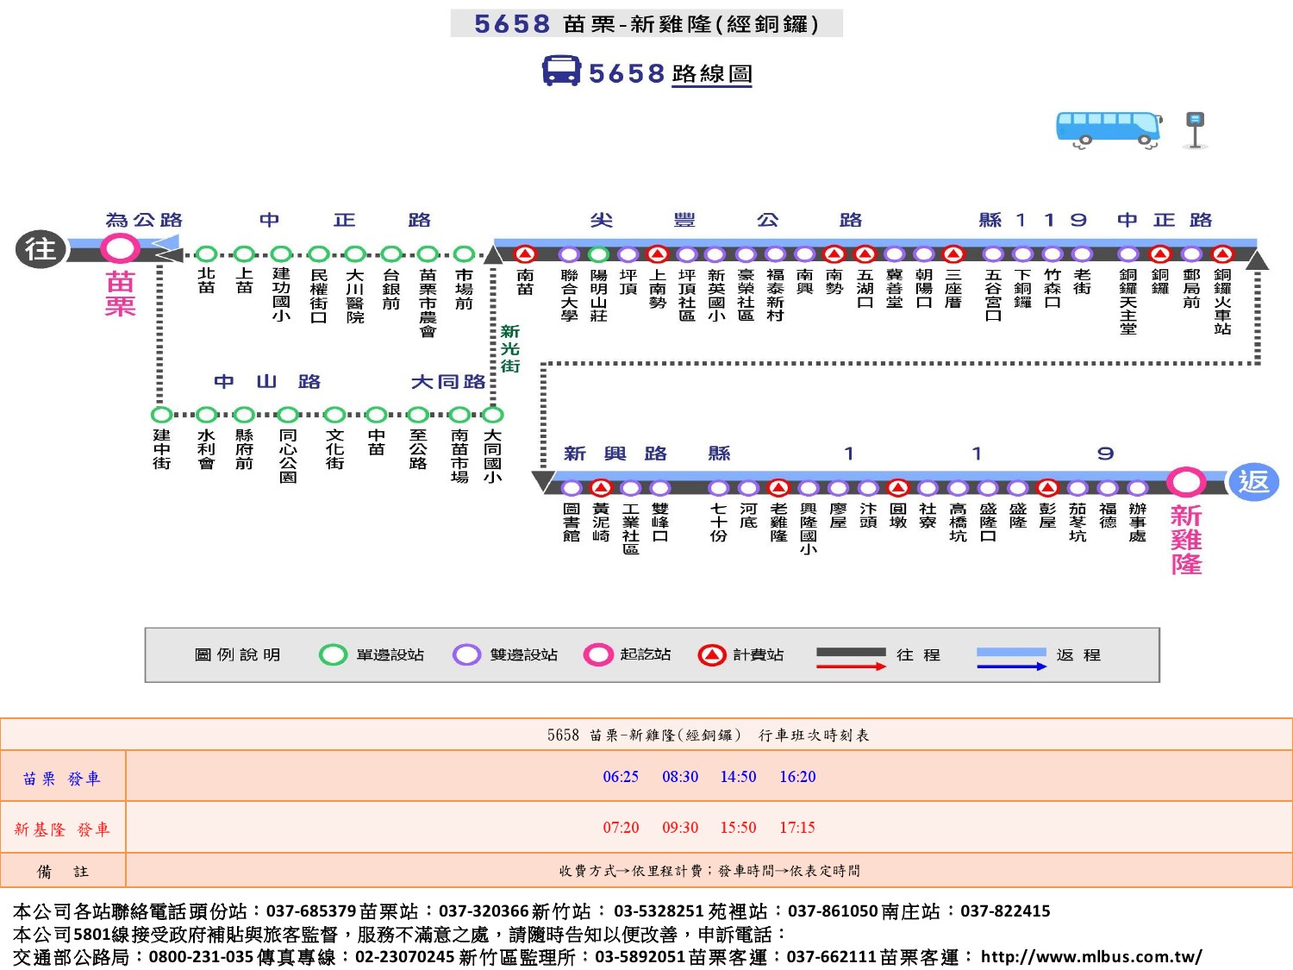This screenshot has height=970, width=1293.
Task: Click the 銅鑼火車站 fare stop marker
Action: [1222, 254]
